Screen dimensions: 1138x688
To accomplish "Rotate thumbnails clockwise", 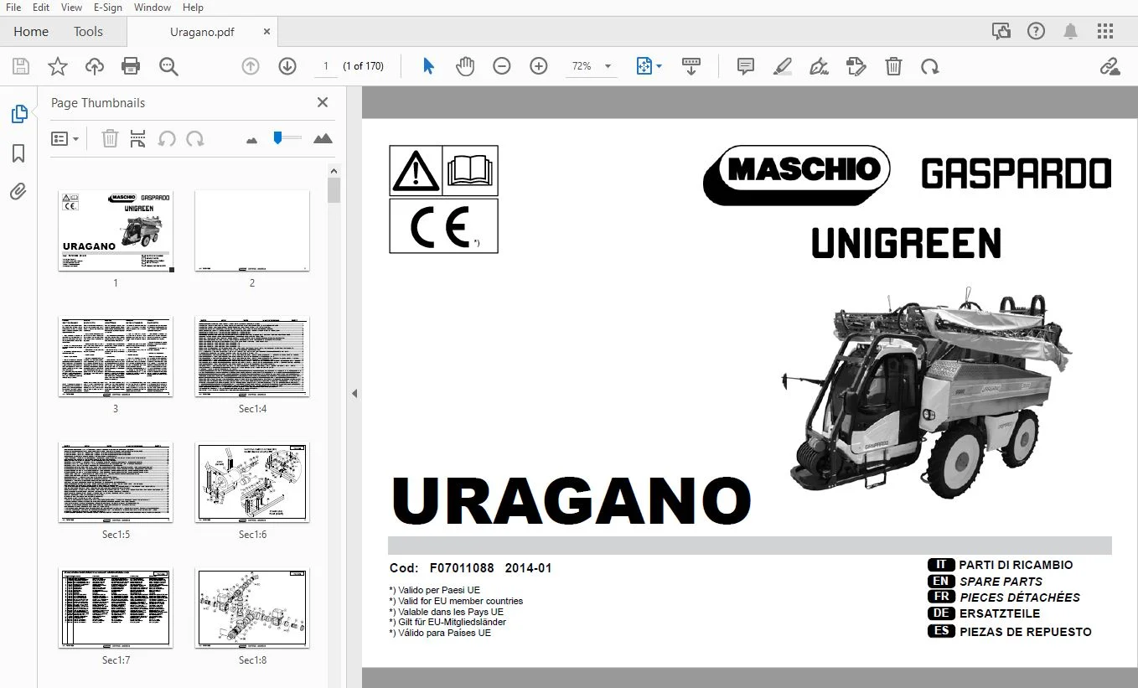I will coord(195,139).
